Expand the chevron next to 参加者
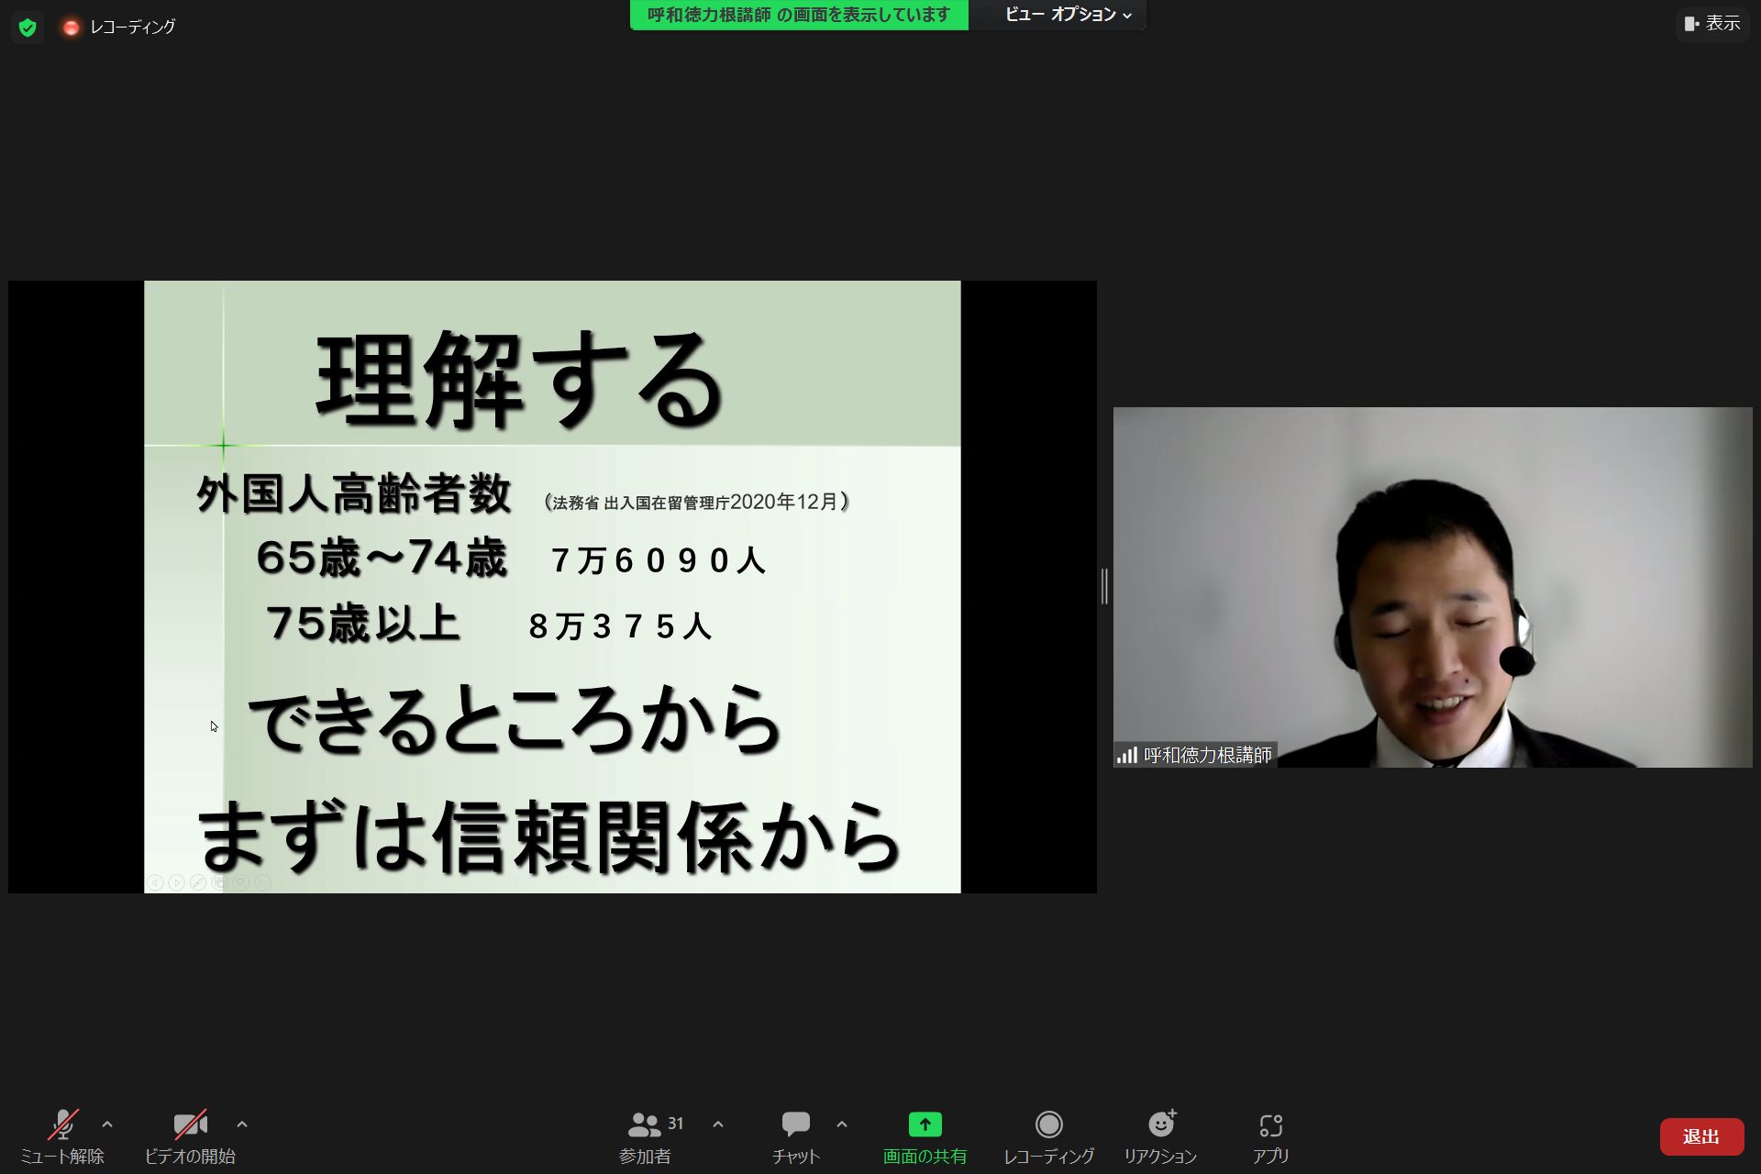1761x1174 pixels. 718,1124
